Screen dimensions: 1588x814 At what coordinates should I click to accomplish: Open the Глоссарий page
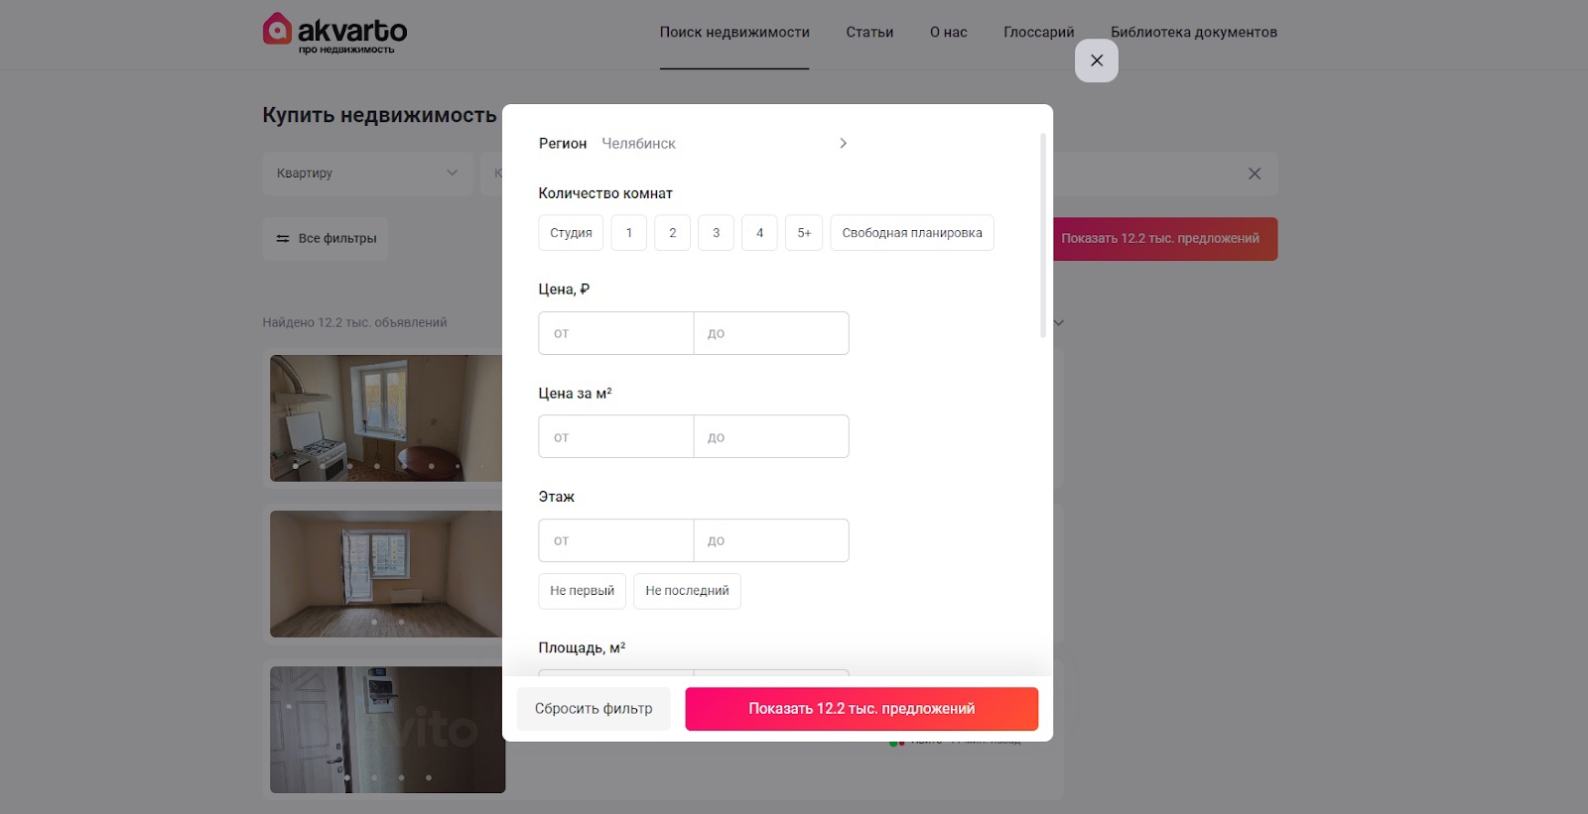point(1039,33)
